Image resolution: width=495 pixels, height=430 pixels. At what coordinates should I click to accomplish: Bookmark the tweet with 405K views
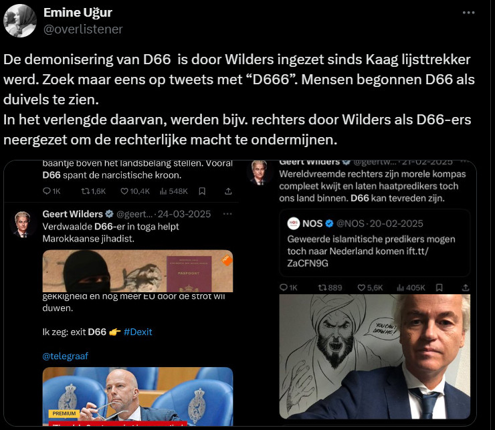[439, 288]
